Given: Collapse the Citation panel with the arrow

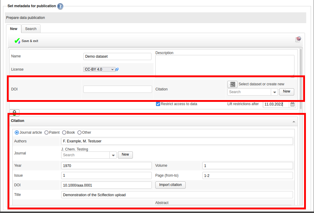Looking at the screenshot, I should click(x=294, y=121).
